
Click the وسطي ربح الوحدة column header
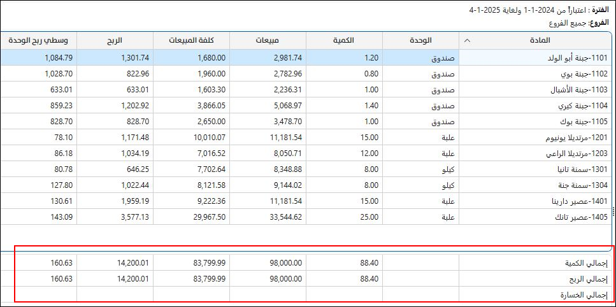38,40
